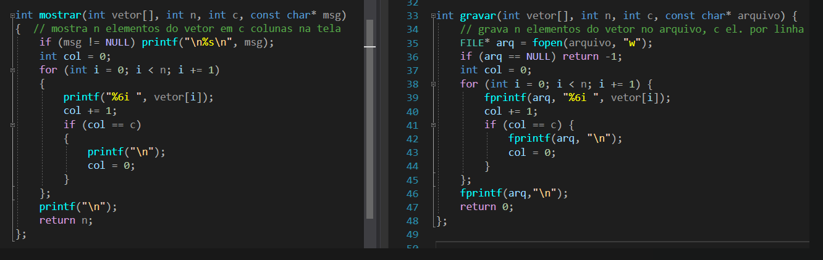This screenshot has height=260, width=823.
Task: Click 'fprintf(arq,"\n");' on line 46
Action: tap(513, 193)
